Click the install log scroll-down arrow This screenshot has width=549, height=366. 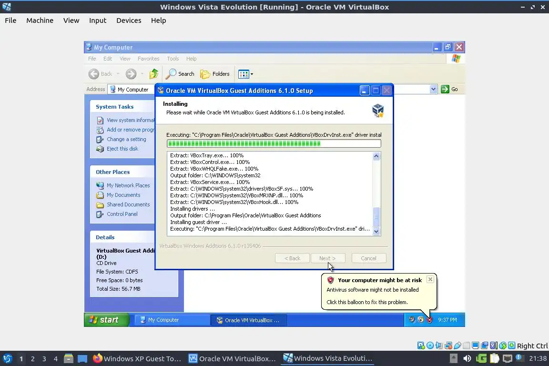pos(376,231)
